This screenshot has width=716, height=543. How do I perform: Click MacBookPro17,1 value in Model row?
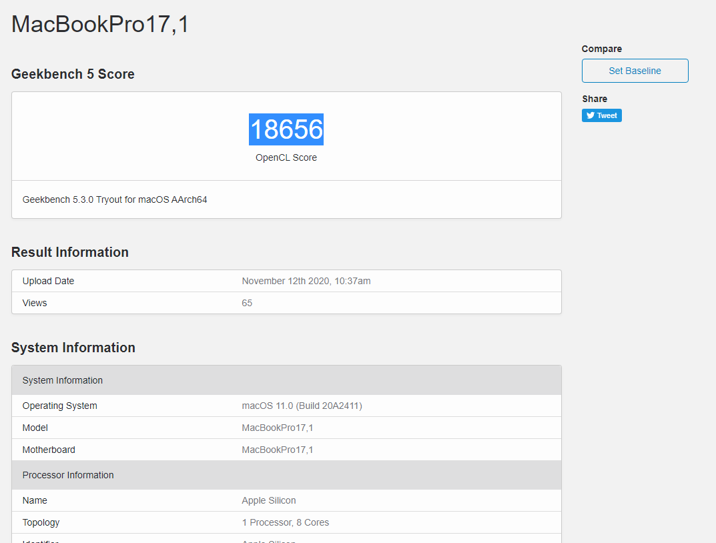(x=278, y=428)
